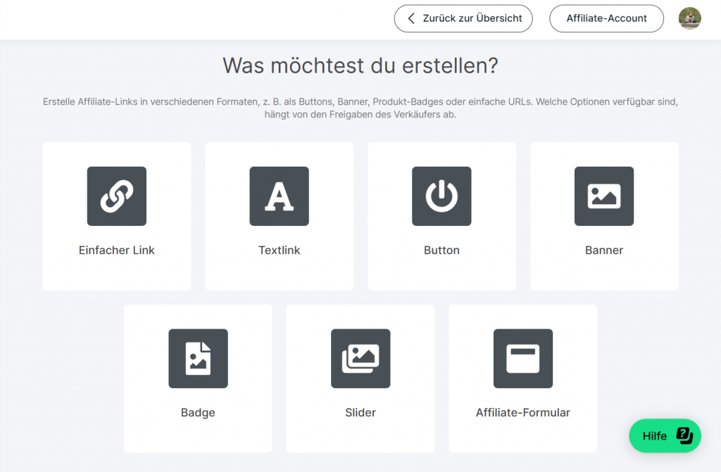This screenshot has height=472, width=721.
Task: Click the chain link icon
Action: (x=117, y=196)
